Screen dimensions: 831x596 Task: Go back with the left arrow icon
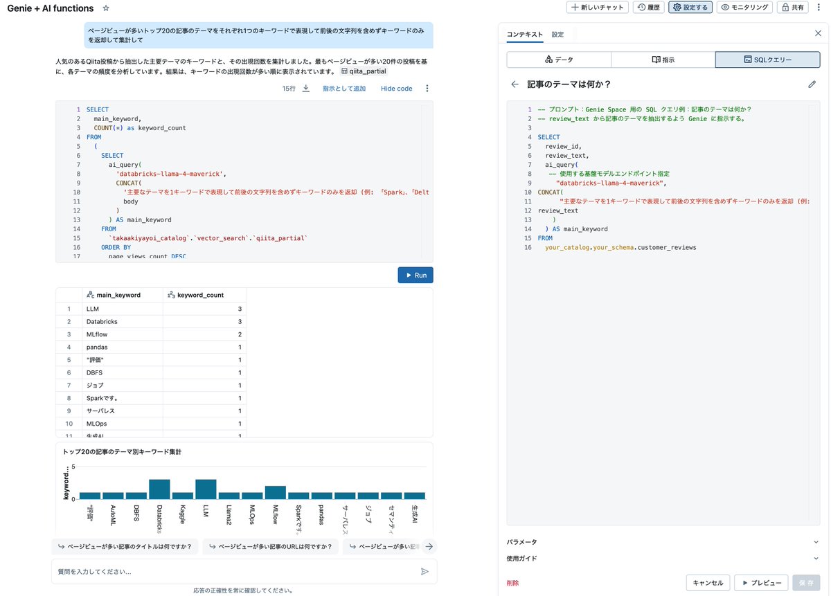[515, 84]
